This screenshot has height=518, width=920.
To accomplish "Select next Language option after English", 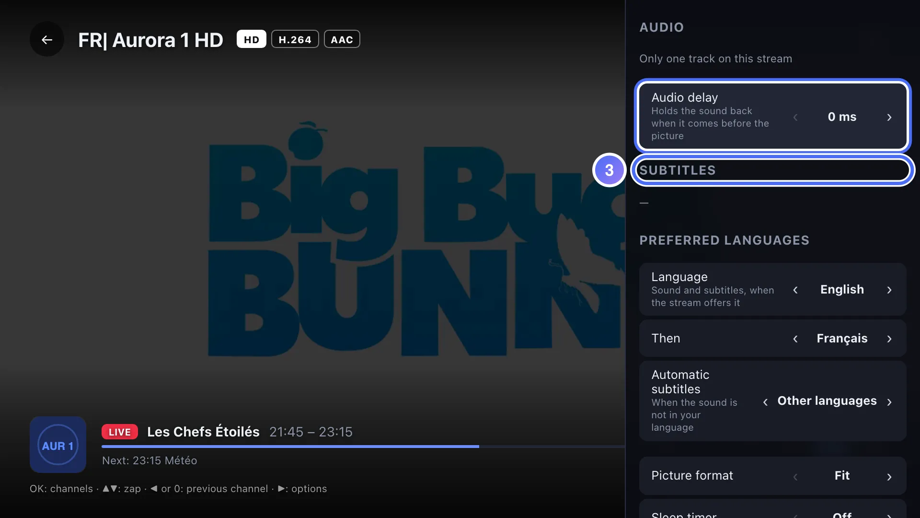I will pos(889,290).
